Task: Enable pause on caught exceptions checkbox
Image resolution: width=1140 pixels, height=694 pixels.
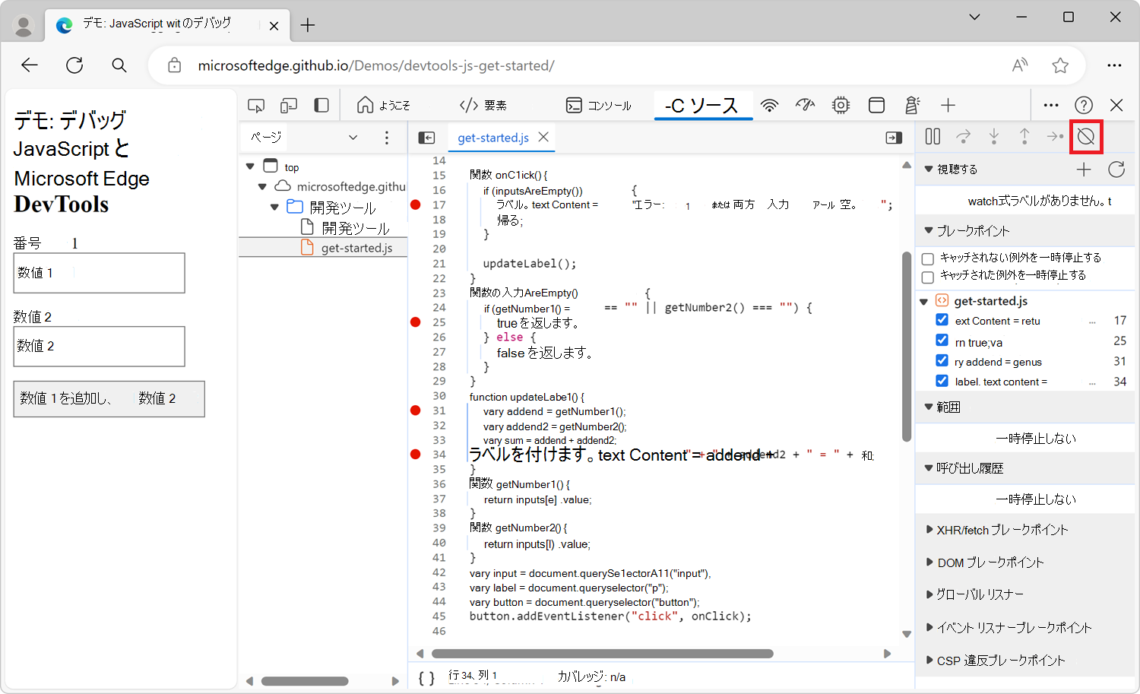Action: tap(928, 277)
